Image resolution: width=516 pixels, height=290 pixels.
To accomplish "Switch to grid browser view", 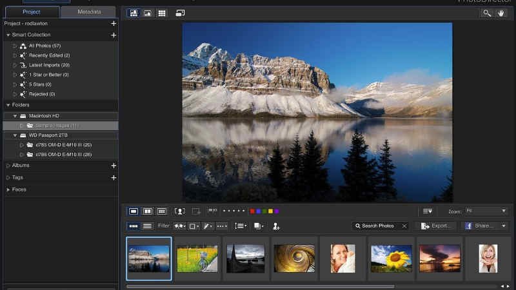I will click(162, 13).
